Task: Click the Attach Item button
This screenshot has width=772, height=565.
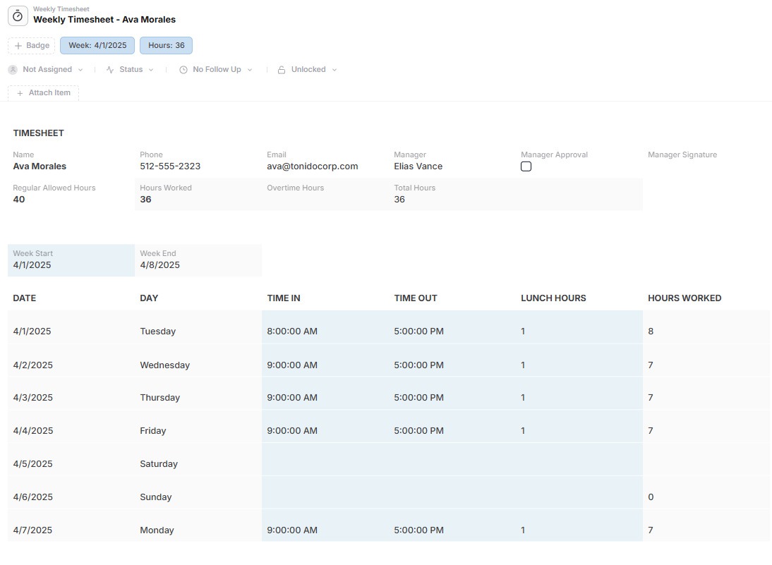Action: coord(43,93)
